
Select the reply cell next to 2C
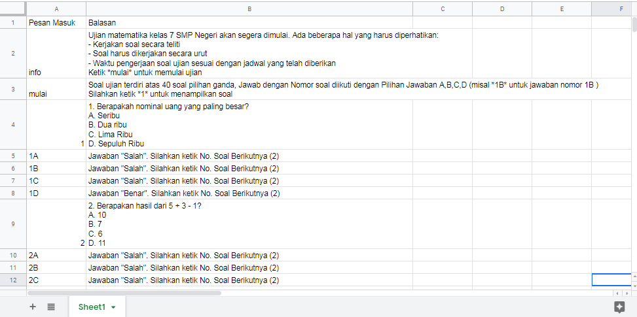[x=249, y=280]
